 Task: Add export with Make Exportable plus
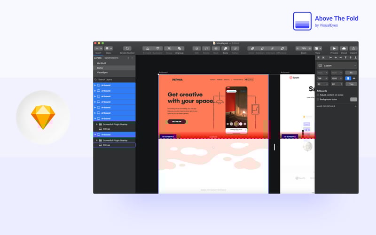pos(355,106)
